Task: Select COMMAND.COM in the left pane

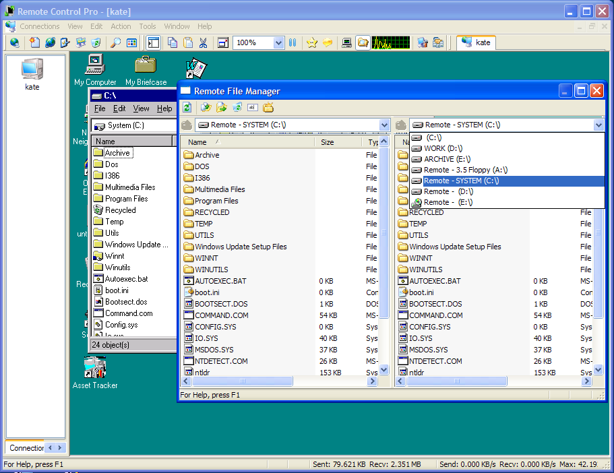Action: click(x=216, y=315)
